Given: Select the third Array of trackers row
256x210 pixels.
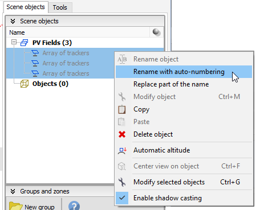Looking at the screenshot, I should pyautogui.click(x=60, y=73).
